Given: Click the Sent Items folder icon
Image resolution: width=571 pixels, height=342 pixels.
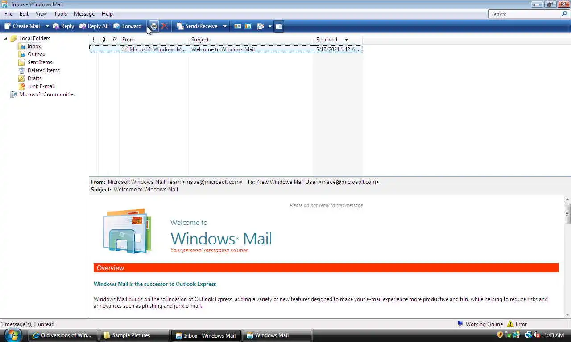Looking at the screenshot, I should (x=21, y=62).
